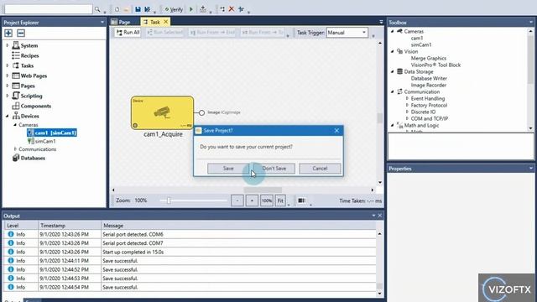This screenshot has width=537, height=302.
Task: Select Merge Graphics in Toolbox
Action: point(429,58)
